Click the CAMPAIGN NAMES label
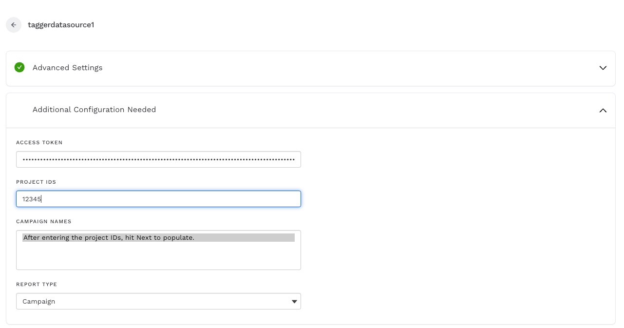This screenshot has height=328, width=624. click(44, 222)
